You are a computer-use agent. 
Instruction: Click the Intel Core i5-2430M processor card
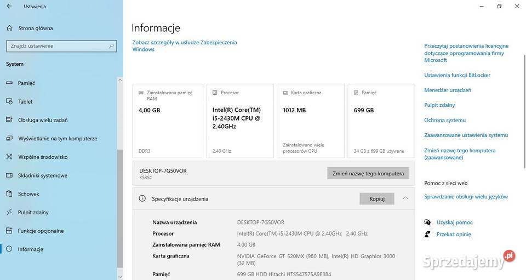pos(240,121)
